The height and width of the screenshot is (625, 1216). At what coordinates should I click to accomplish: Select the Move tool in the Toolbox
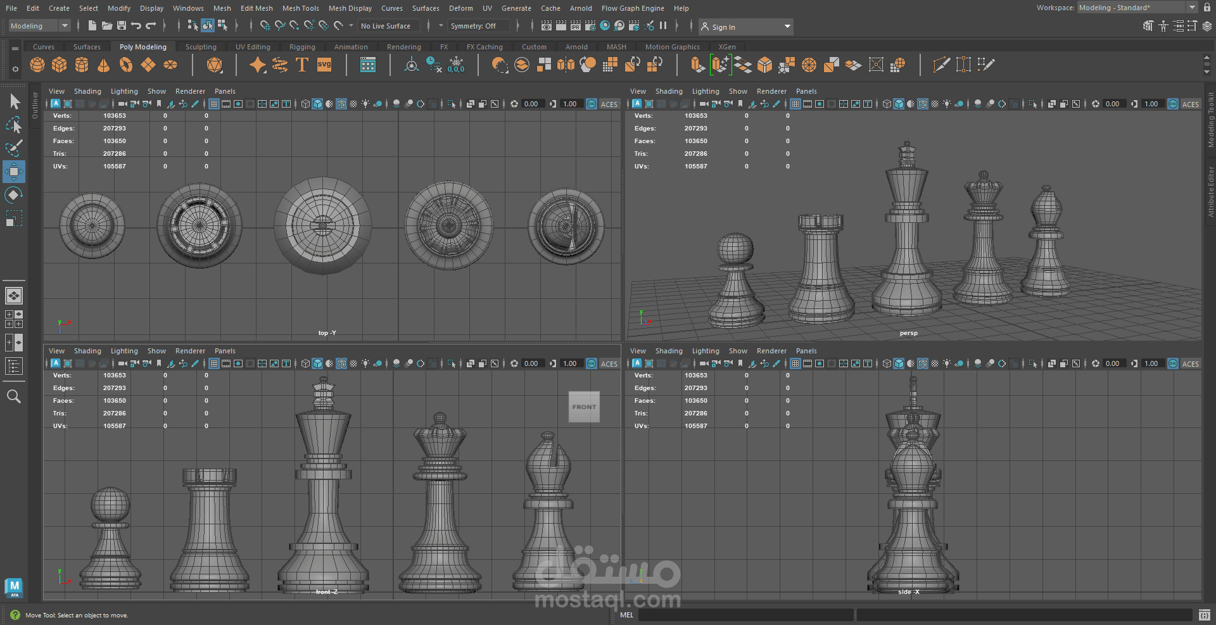tap(14, 172)
